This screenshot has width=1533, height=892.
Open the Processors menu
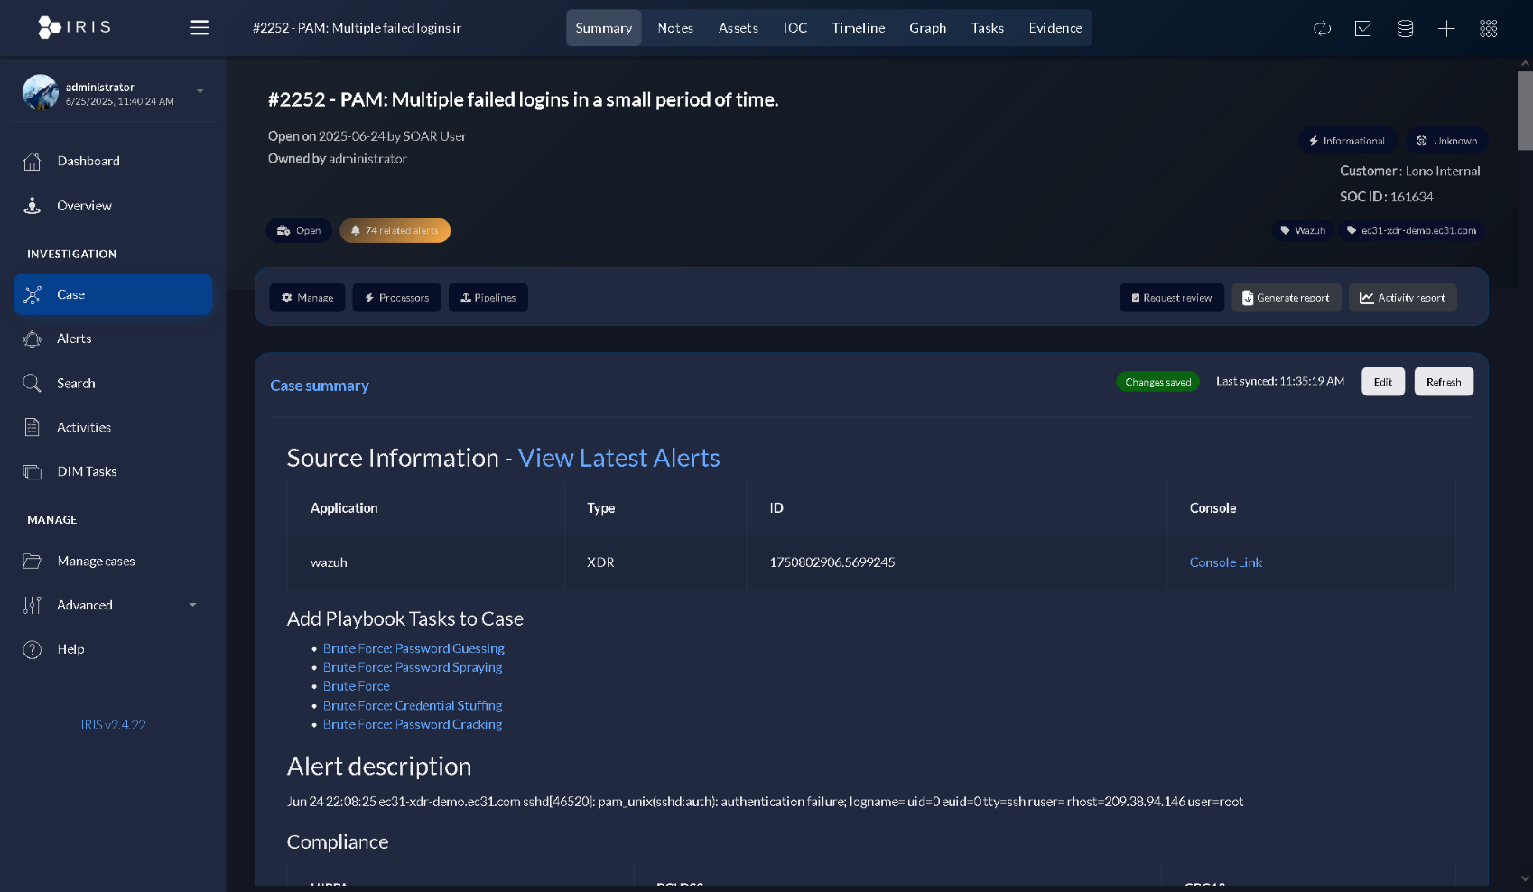(396, 298)
